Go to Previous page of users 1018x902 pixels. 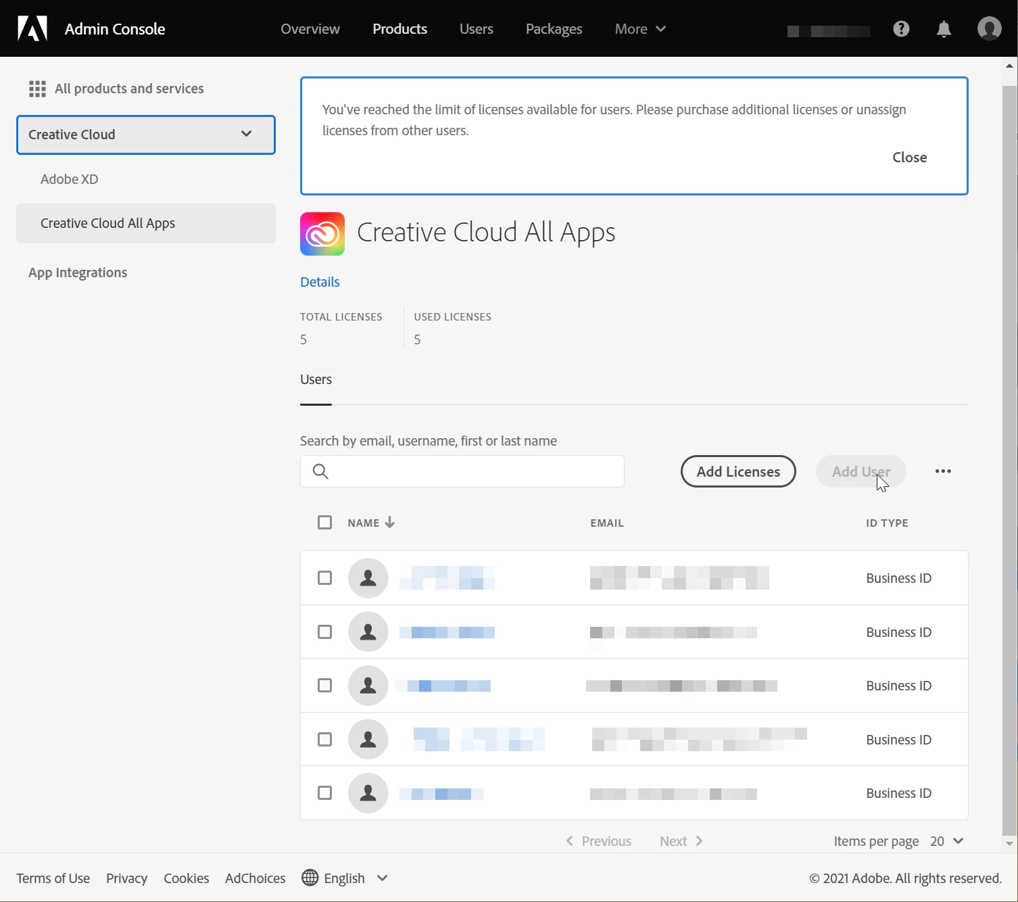click(599, 841)
